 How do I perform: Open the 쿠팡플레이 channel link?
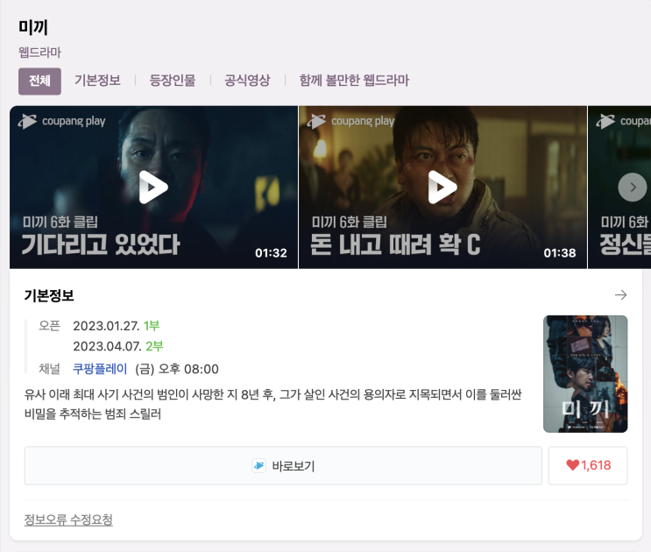[x=100, y=369]
